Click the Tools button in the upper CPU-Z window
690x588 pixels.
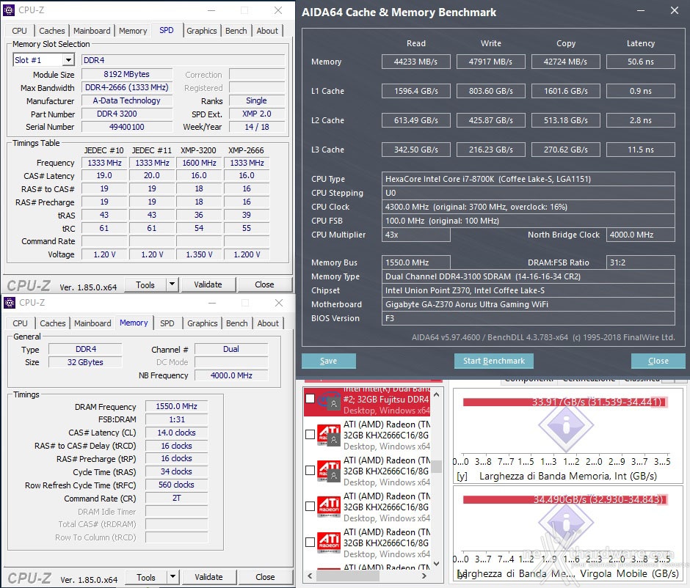[x=145, y=284]
